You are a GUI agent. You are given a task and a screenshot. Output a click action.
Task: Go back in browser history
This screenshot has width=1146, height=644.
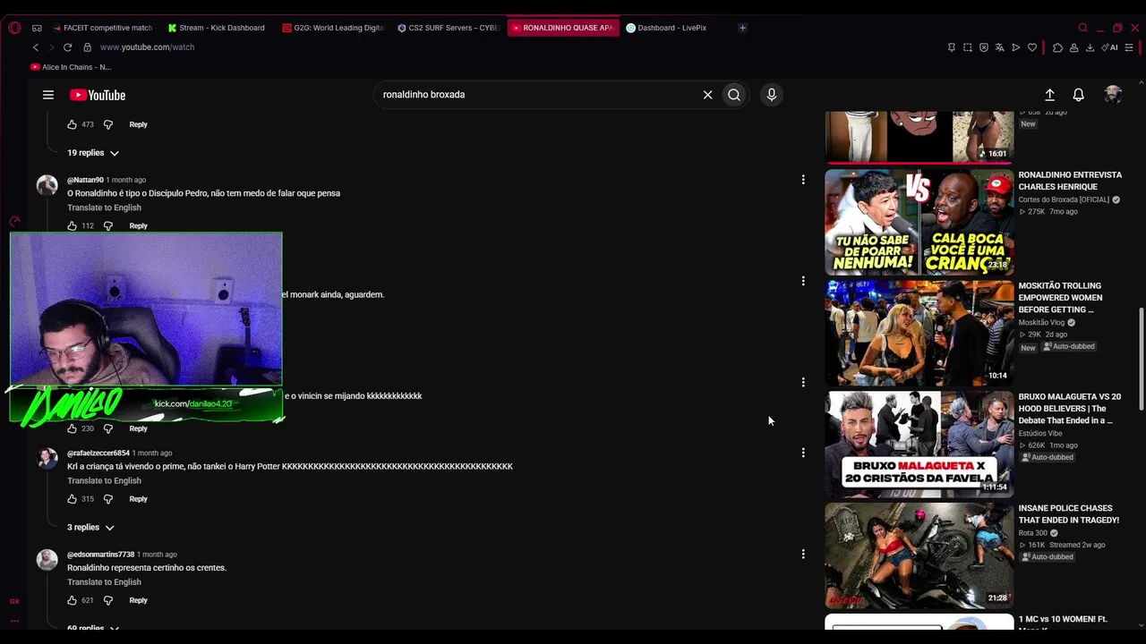36,47
